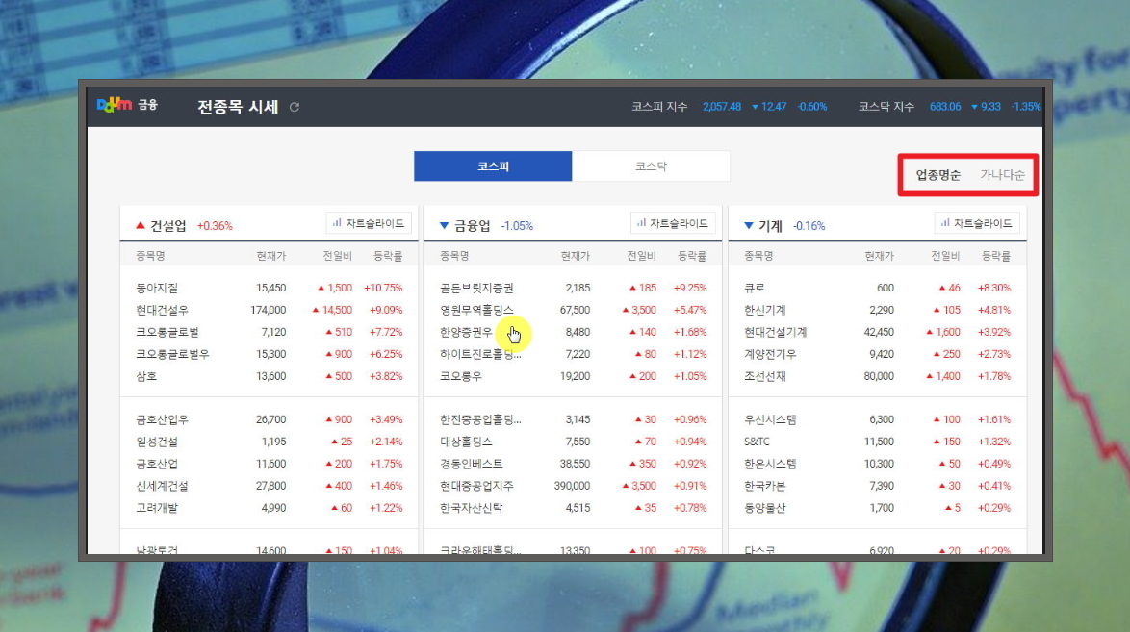Sort by 업종명순
The height and width of the screenshot is (632, 1130).
point(937,175)
